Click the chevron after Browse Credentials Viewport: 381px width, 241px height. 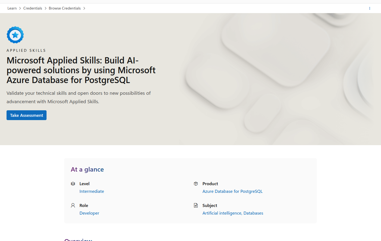point(84,8)
